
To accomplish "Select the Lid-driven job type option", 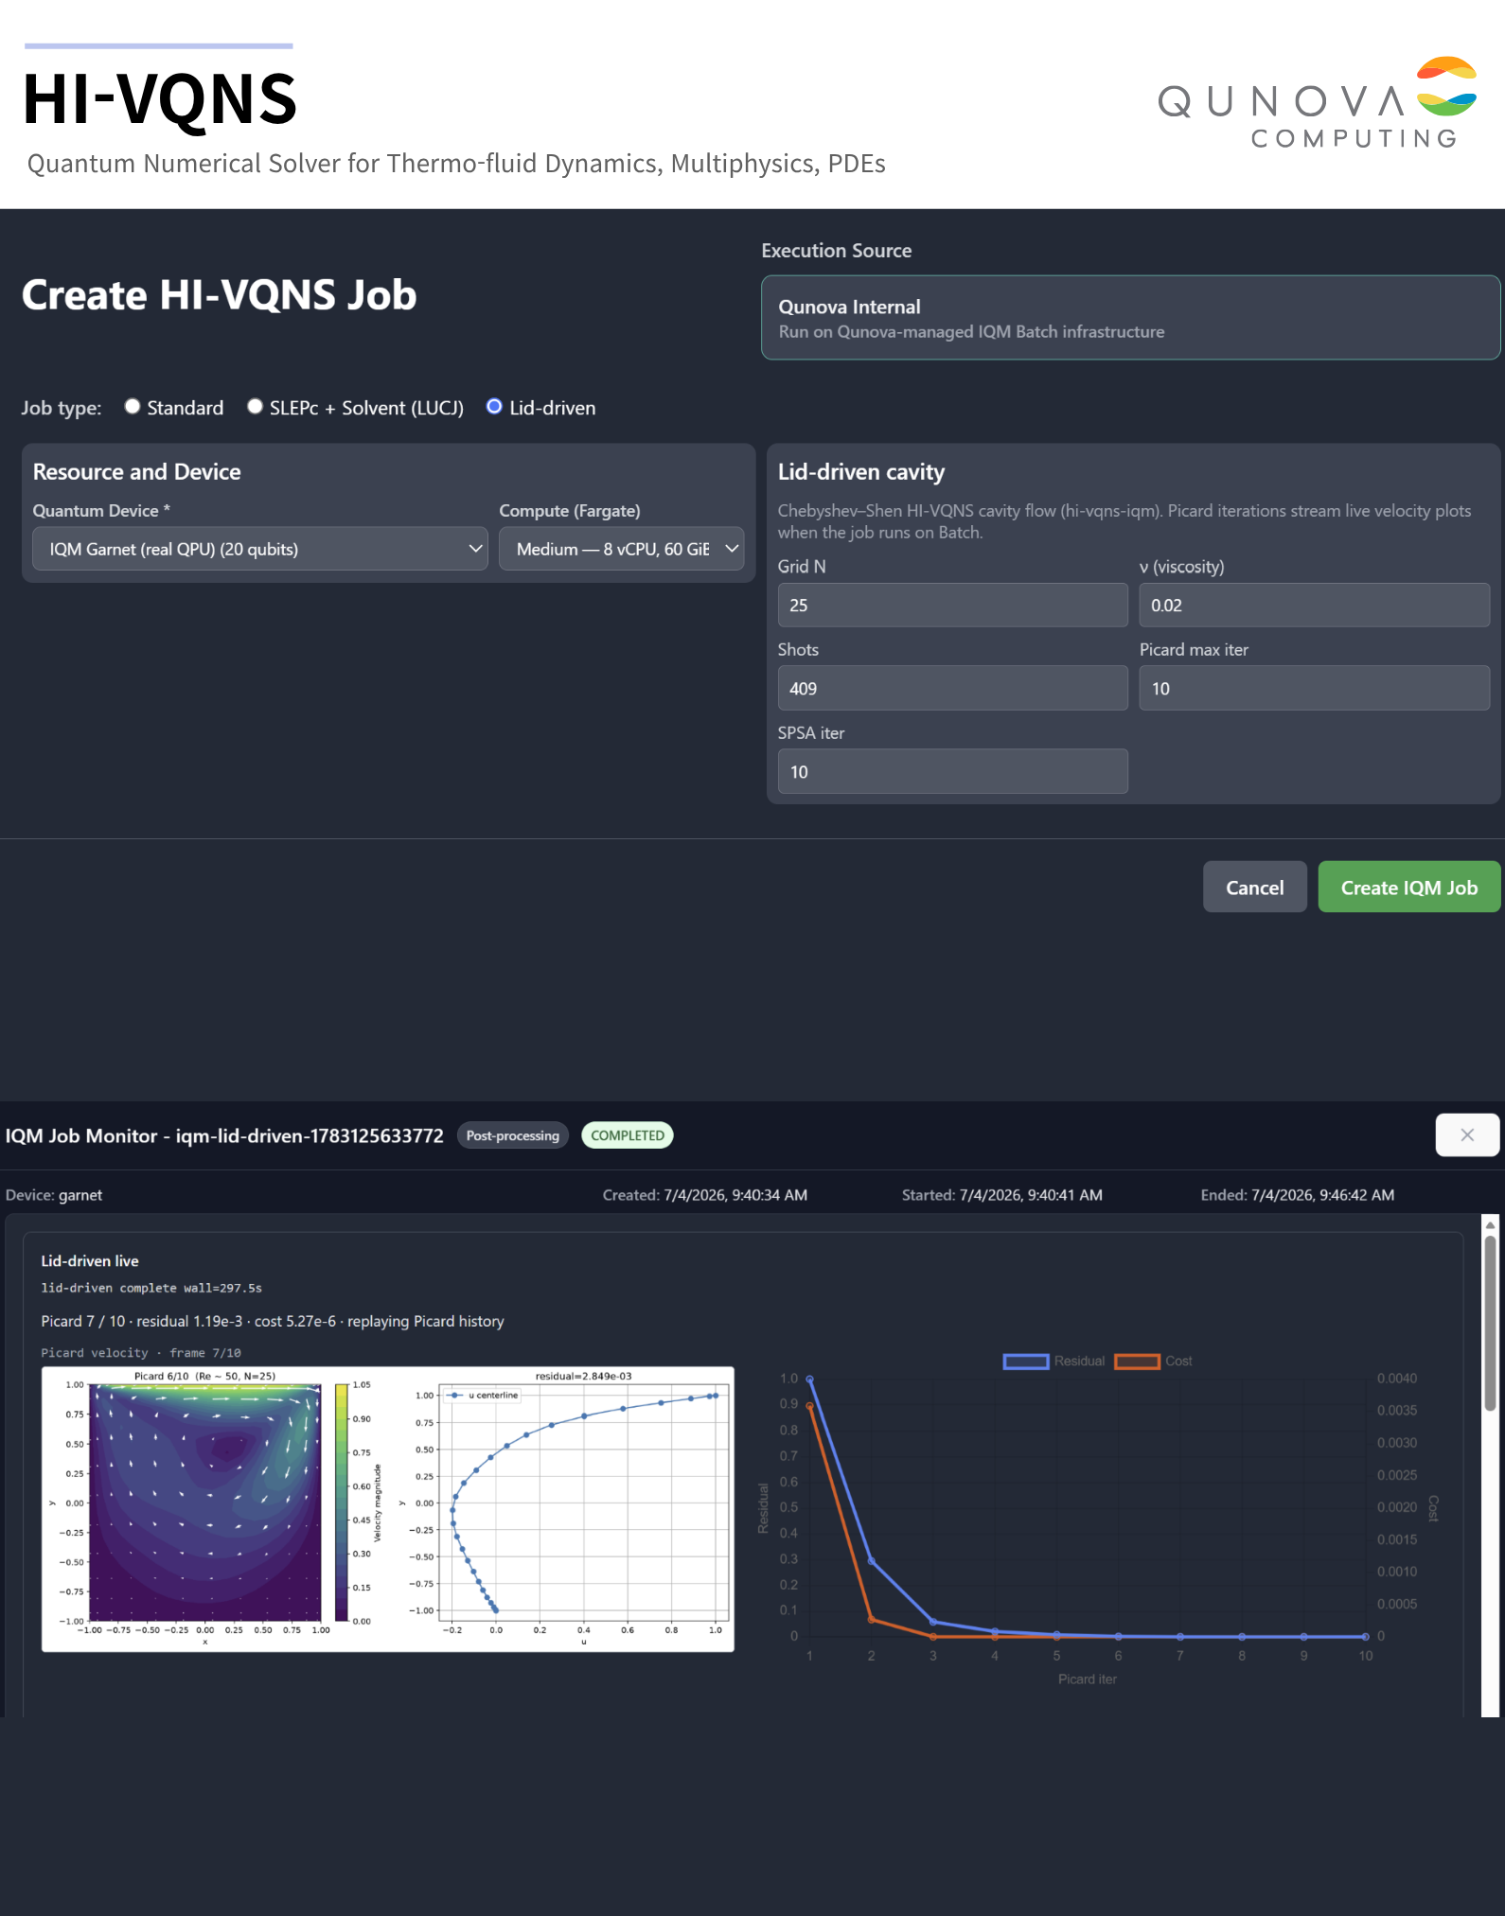I will [494, 407].
